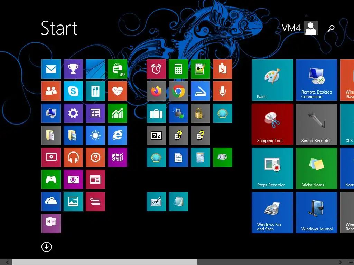Click the search magnifier icon
Screen dimensions: 354x265
pyautogui.click(x=331, y=28)
